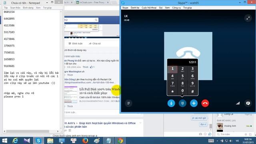Viewport: 256px width, 144px height.
Task: Switch to the inCloak.com browser tab
Action: [x=92, y=2]
